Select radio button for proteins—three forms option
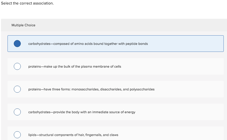Image resolution: width=227 pixels, height=140 pixels. (x=17, y=89)
